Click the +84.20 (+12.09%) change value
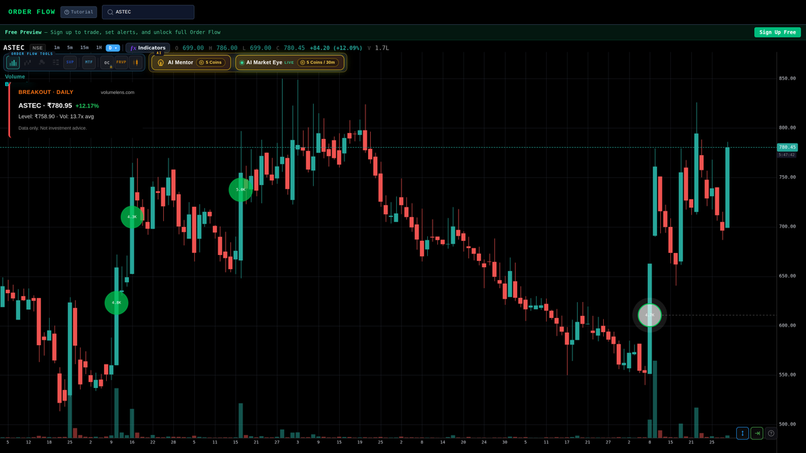This screenshot has width=806, height=453. pyautogui.click(x=336, y=48)
